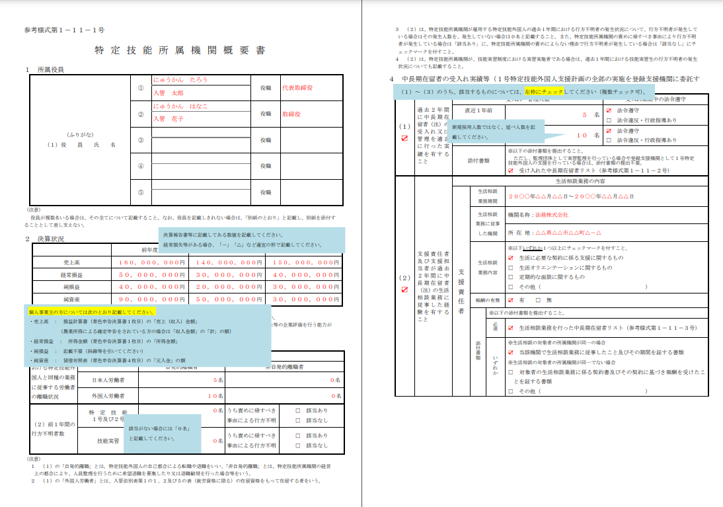Toggle 法令遵守 checkbox in the 10名 row
The width and height of the screenshot is (723, 507).
coord(609,131)
